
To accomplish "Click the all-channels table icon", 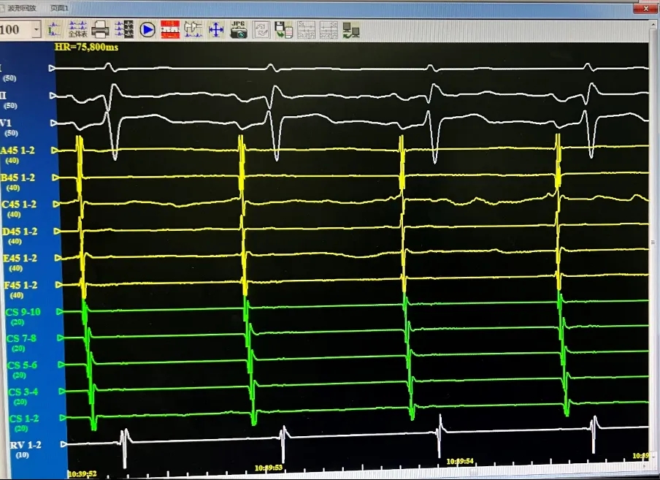I will coord(77,29).
